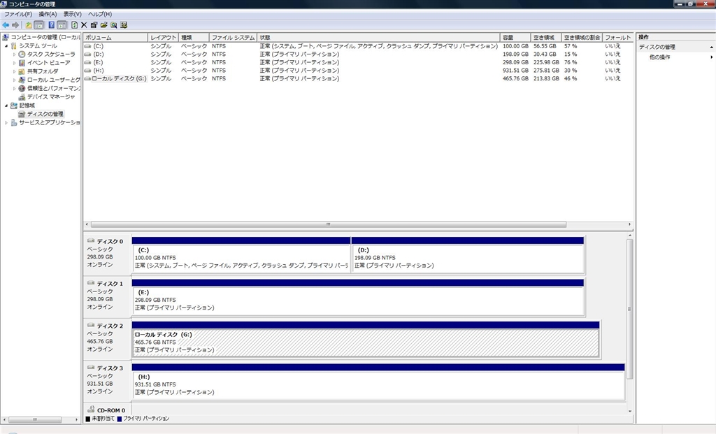Click the 他の操作 action link
Viewport: 716px width, 434px height.
tap(660, 57)
